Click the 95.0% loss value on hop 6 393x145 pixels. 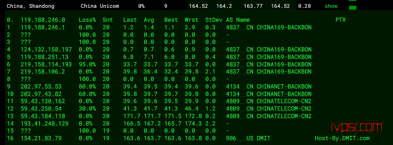pos(87,64)
